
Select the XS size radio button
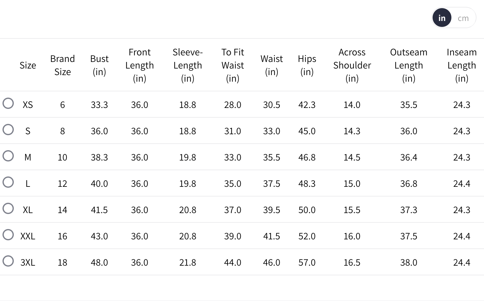8,103
